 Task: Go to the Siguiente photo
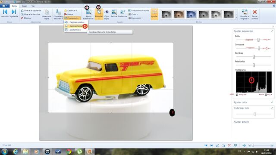point(13,13)
